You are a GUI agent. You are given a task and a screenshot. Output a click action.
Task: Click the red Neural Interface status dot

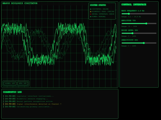pyautogui.click(x=91, y=14)
